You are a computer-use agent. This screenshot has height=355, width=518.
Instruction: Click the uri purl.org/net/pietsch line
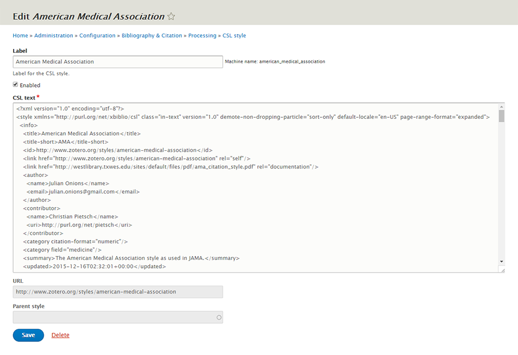point(79,225)
